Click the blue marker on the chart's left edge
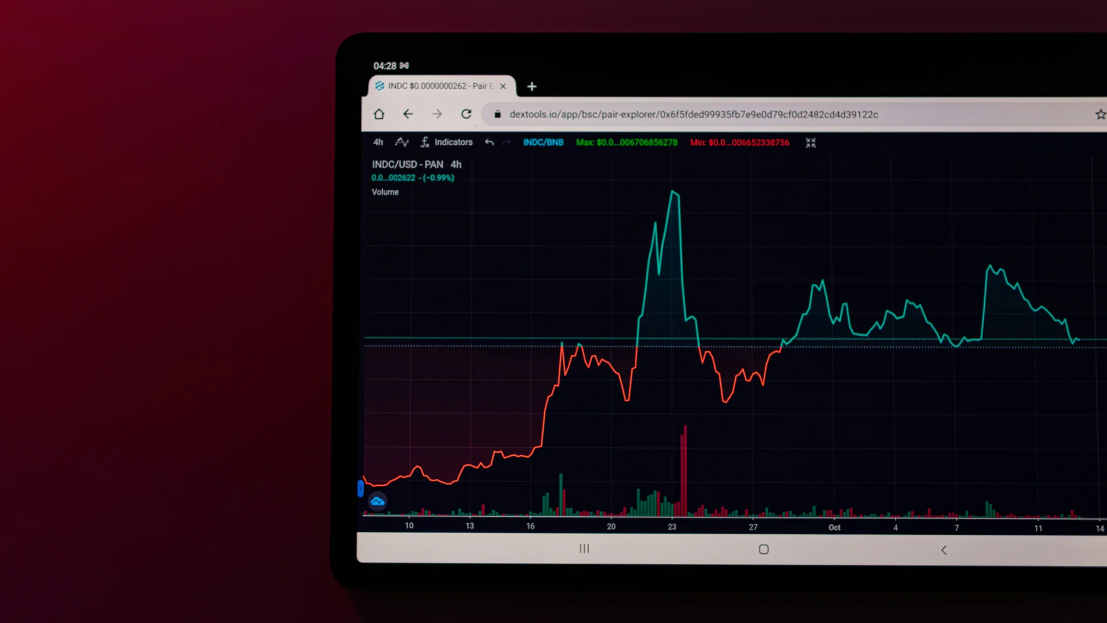Image resolution: width=1107 pixels, height=623 pixels. pyautogui.click(x=362, y=489)
